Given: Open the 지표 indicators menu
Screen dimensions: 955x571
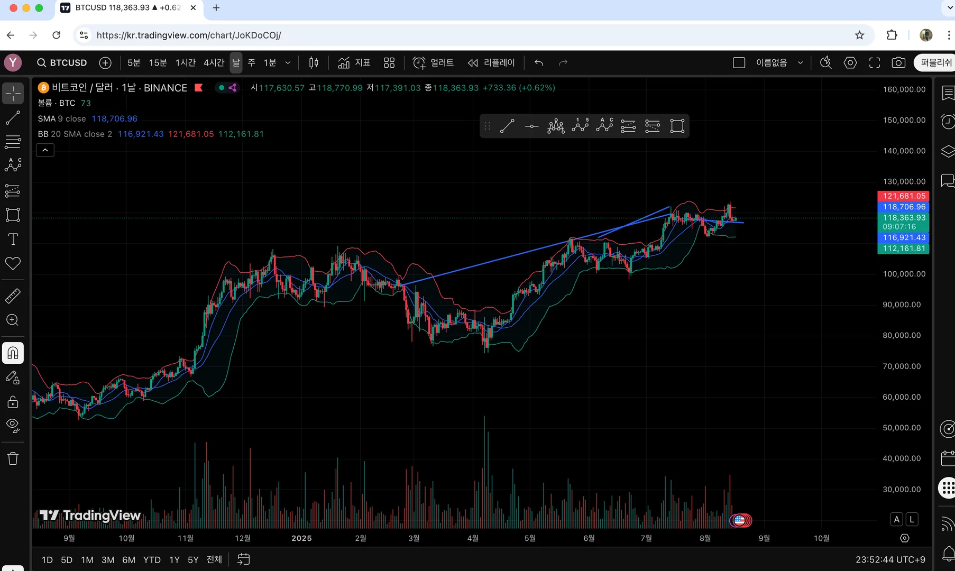Looking at the screenshot, I should pos(354,63).
